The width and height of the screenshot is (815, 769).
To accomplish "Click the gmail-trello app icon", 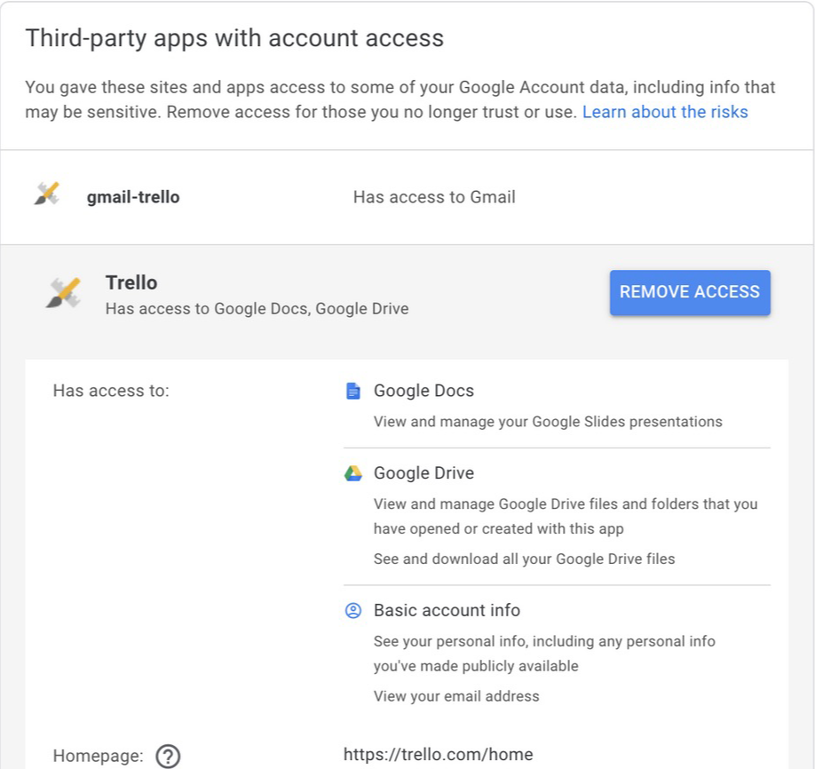I will [x=47, y=194].
